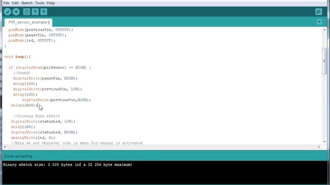Click the 'pinMode(previousPin, OUTPUT);' line
Image resolution: width=330 pixels, height=185 pixels.
(x=41, y=30)
